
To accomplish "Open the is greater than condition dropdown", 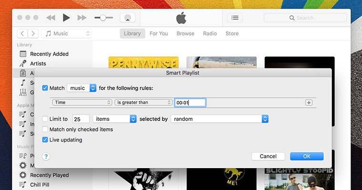I will pyautogui.click(x=143, y=102).
